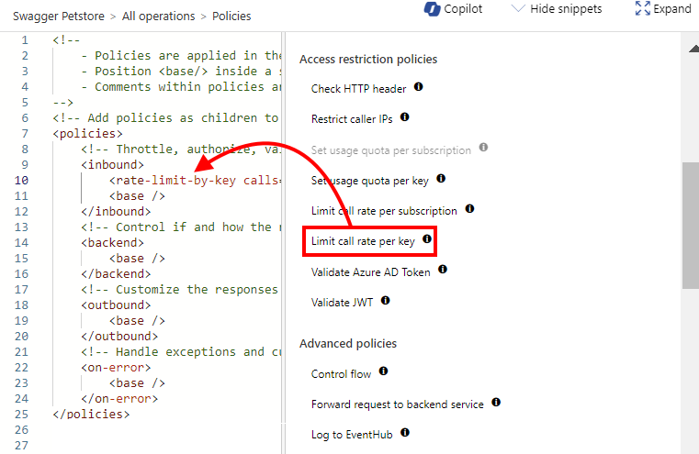Image resolution: width=699 pixels, height=454 pixels.
Task: Click the Expand arrows icon
Action: point(643,9)
